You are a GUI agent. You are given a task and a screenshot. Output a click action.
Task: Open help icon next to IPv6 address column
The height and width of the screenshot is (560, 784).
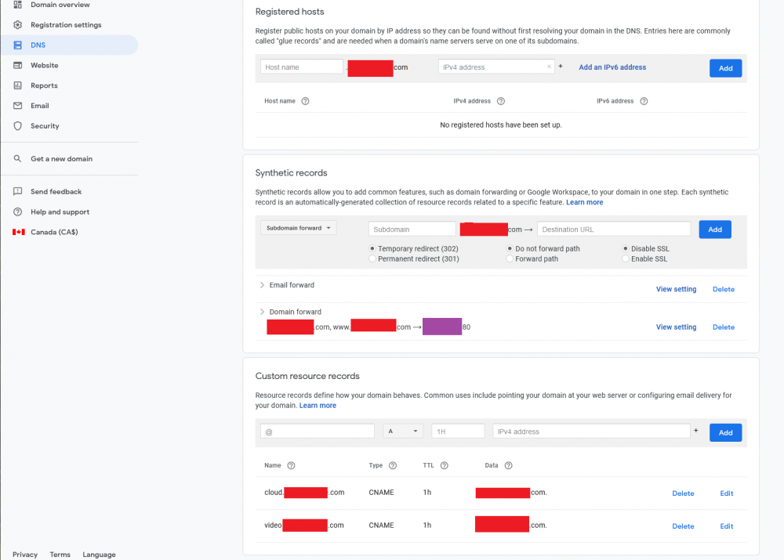644,101
